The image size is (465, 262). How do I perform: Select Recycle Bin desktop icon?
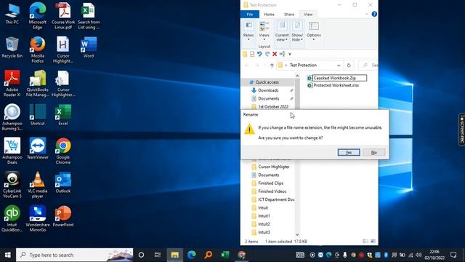(12, 47)
